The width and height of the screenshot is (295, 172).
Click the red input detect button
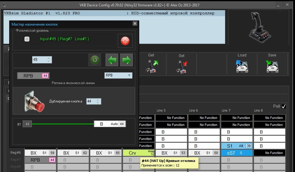(x=125, y=41)
